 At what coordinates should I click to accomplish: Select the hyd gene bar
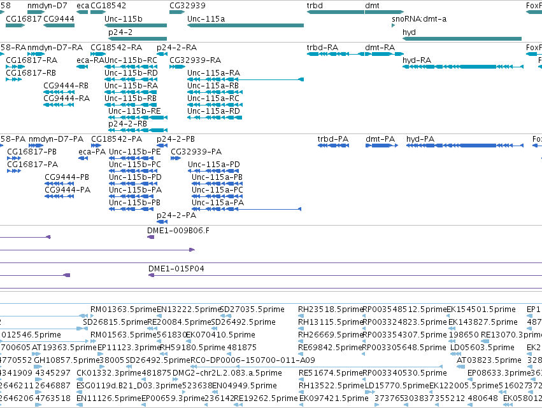[462, 39]
